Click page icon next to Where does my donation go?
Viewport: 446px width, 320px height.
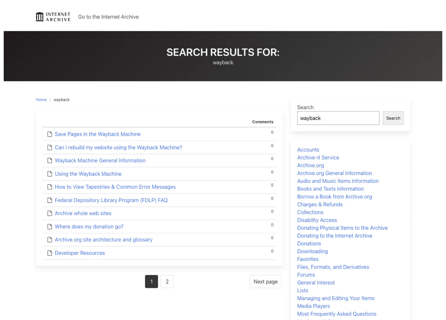(x=50, y=226)
